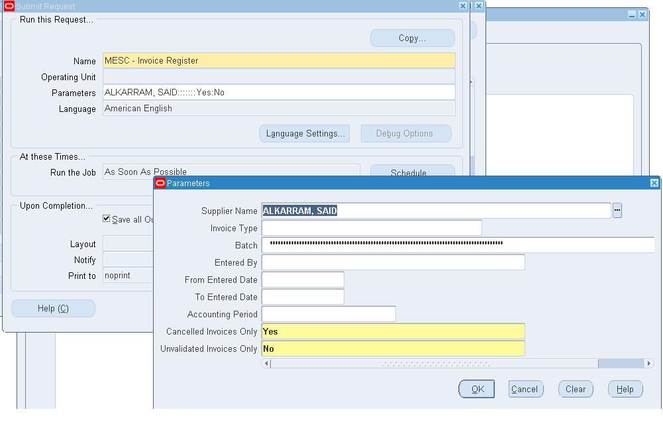
Task: Select the Invoice Type field
Action: tap(372, 229)
